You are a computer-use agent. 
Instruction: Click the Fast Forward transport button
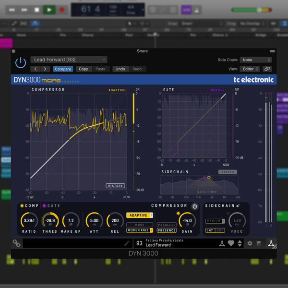click(x=24, y=10)
